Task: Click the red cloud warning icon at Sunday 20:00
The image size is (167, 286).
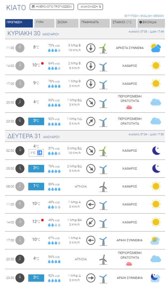Action: (129, 107)
